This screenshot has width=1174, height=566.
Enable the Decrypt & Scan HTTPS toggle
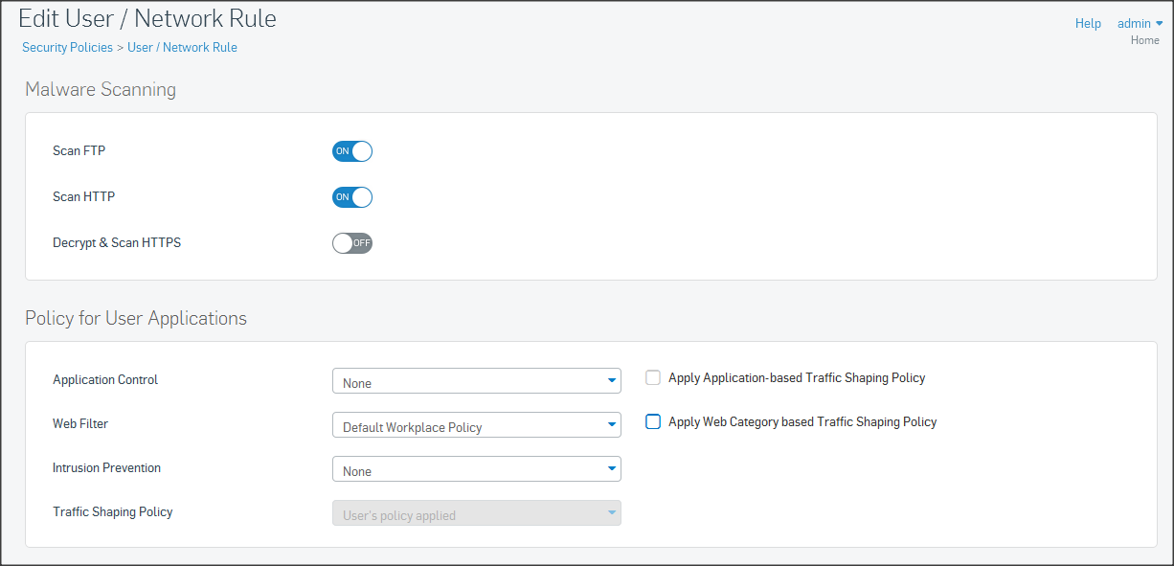(351, 243)
